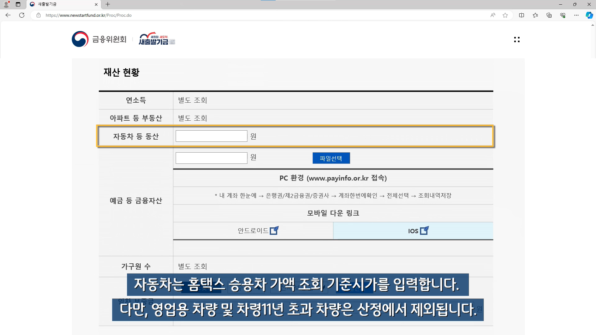Screen dimensions: 596x335
Task: Open the favorites list icon
Action: pyautogui.click(x=535, y=15)
